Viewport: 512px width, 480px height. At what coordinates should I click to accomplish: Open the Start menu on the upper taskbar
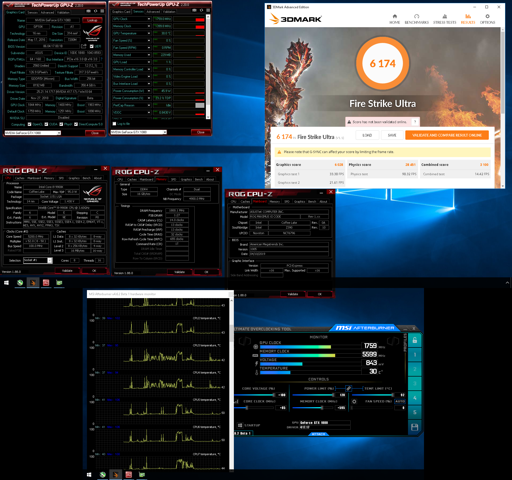coord(6,283)
